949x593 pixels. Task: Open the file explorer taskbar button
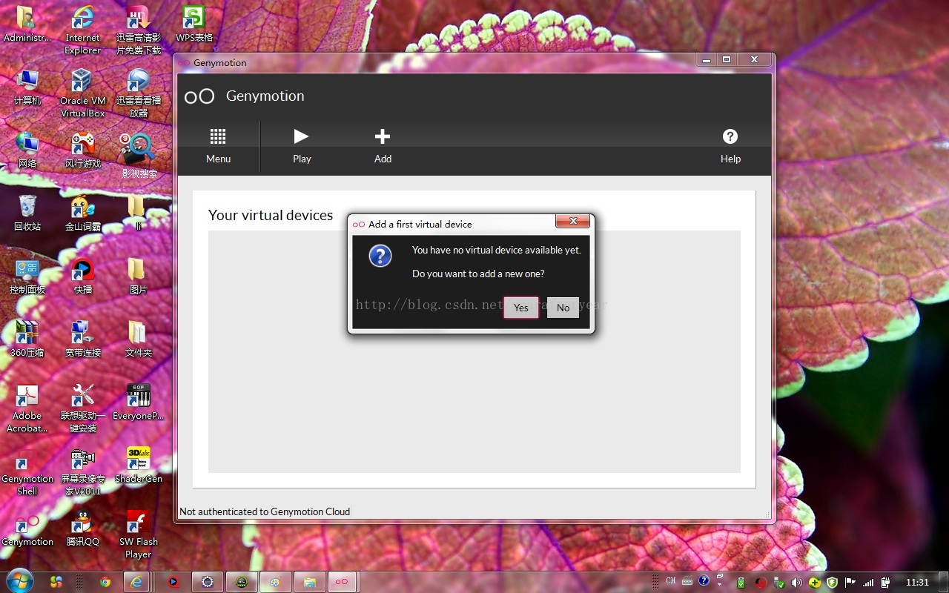coord(310,582)
